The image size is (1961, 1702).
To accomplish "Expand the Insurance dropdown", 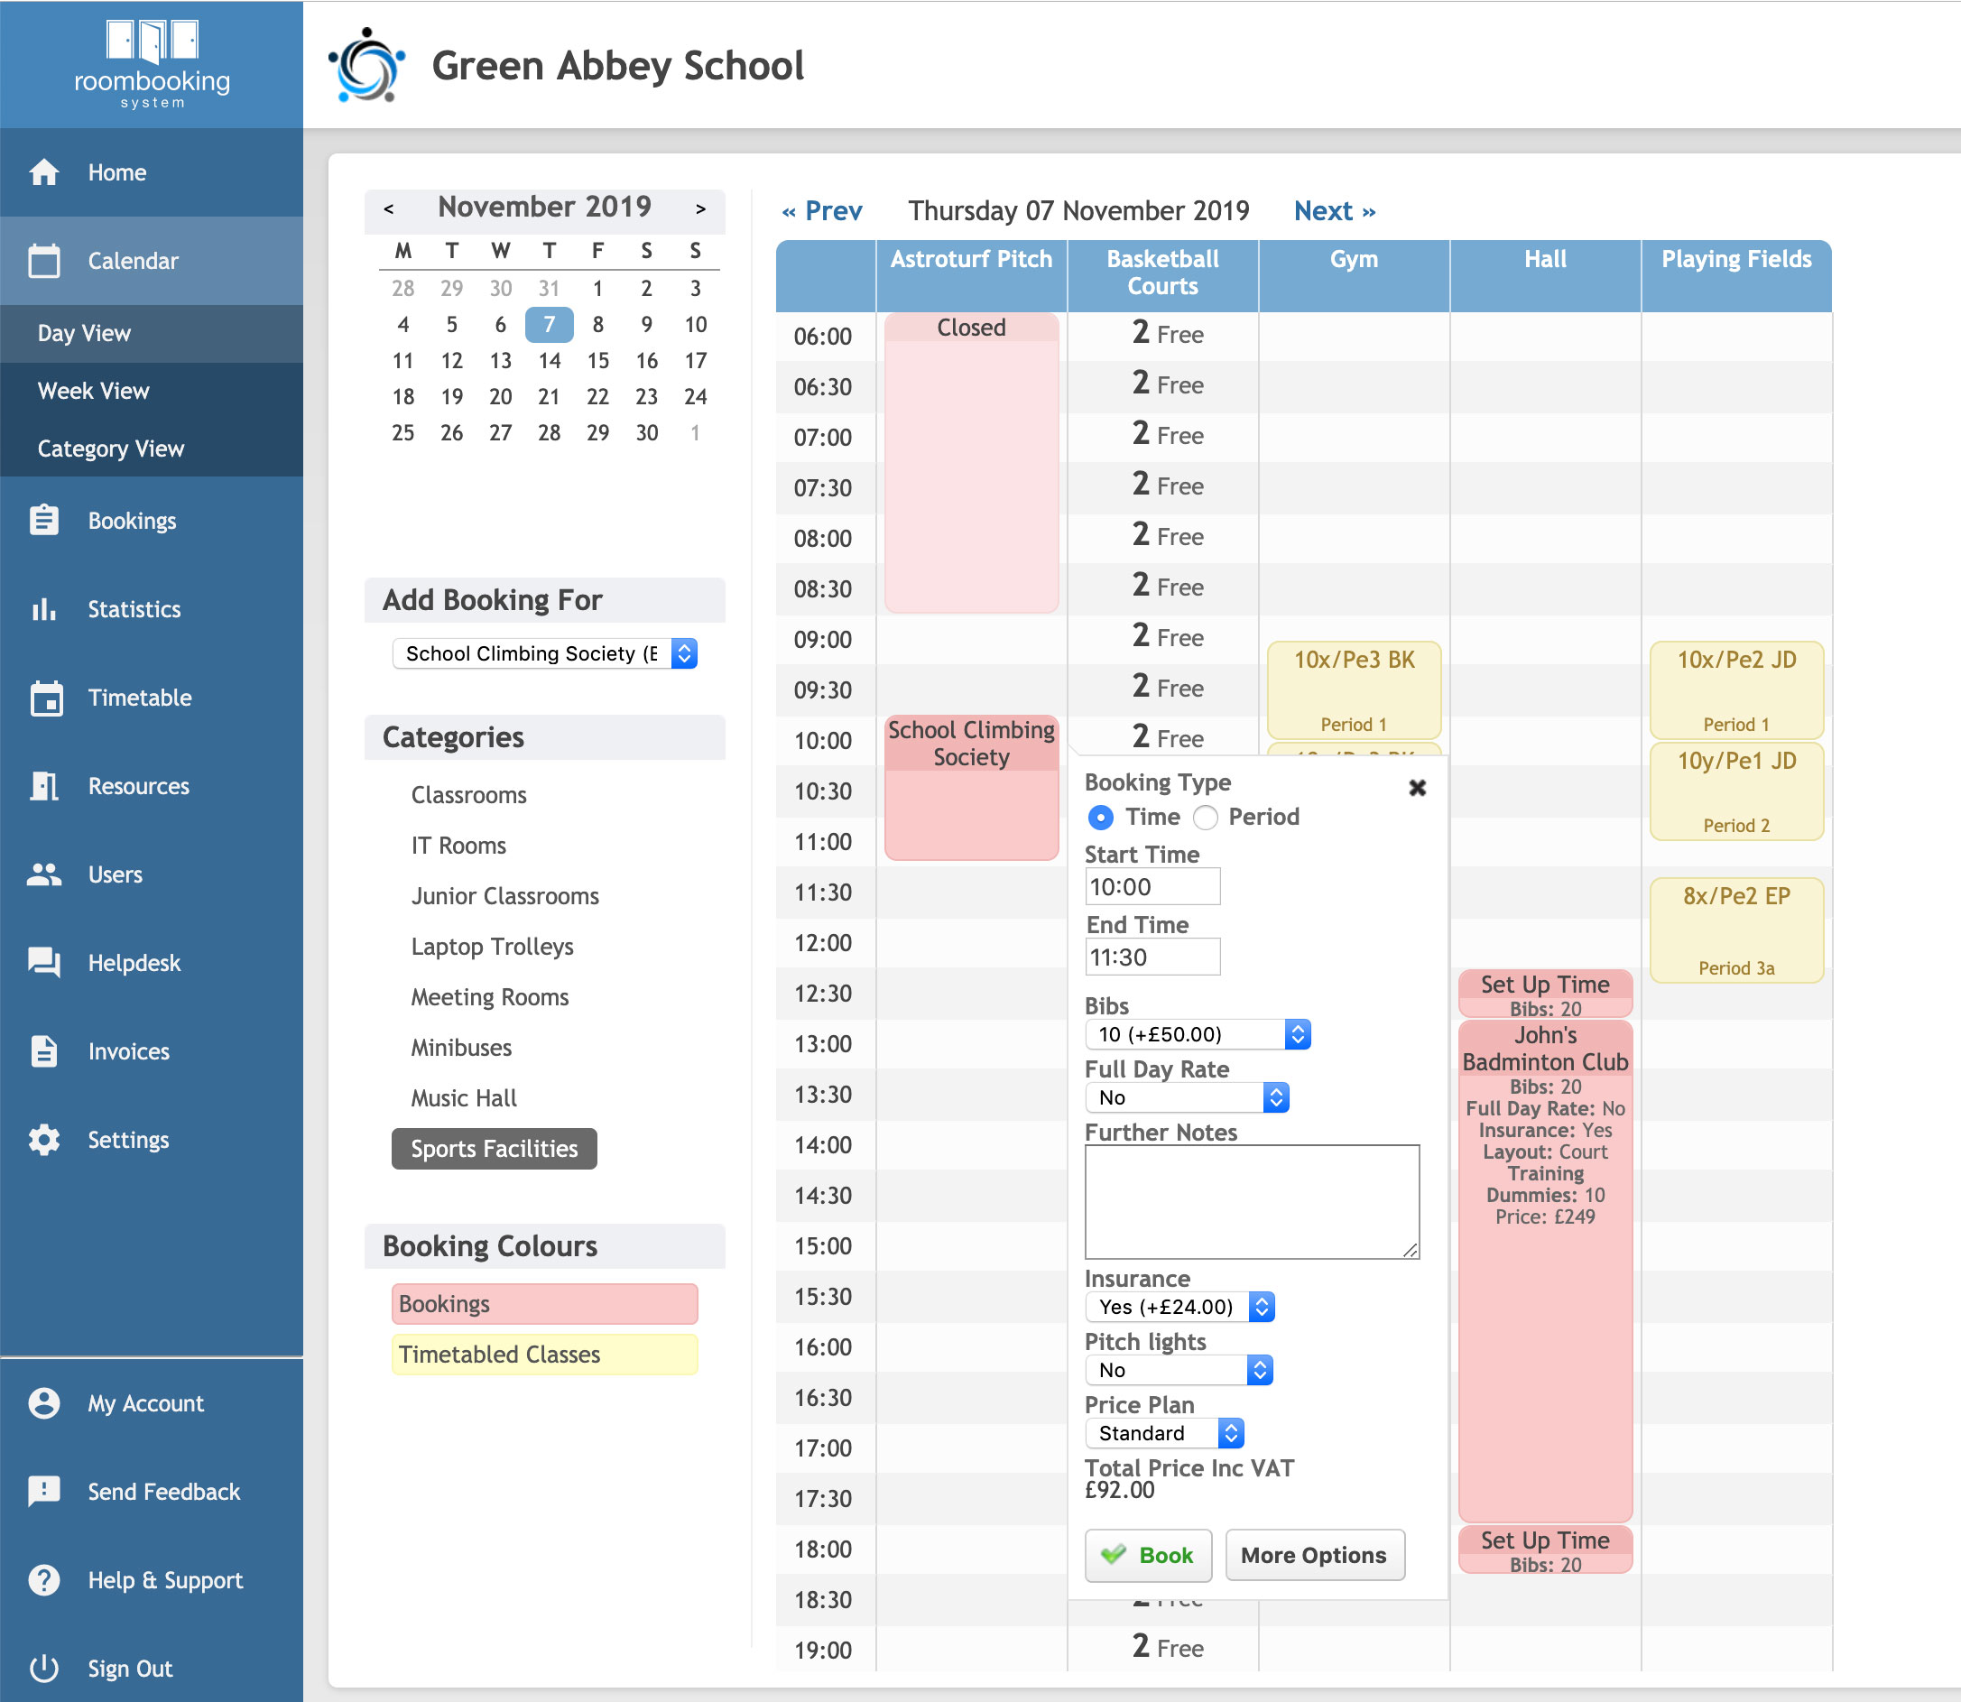I will pyautogui.click(x=1179, y=1307).
